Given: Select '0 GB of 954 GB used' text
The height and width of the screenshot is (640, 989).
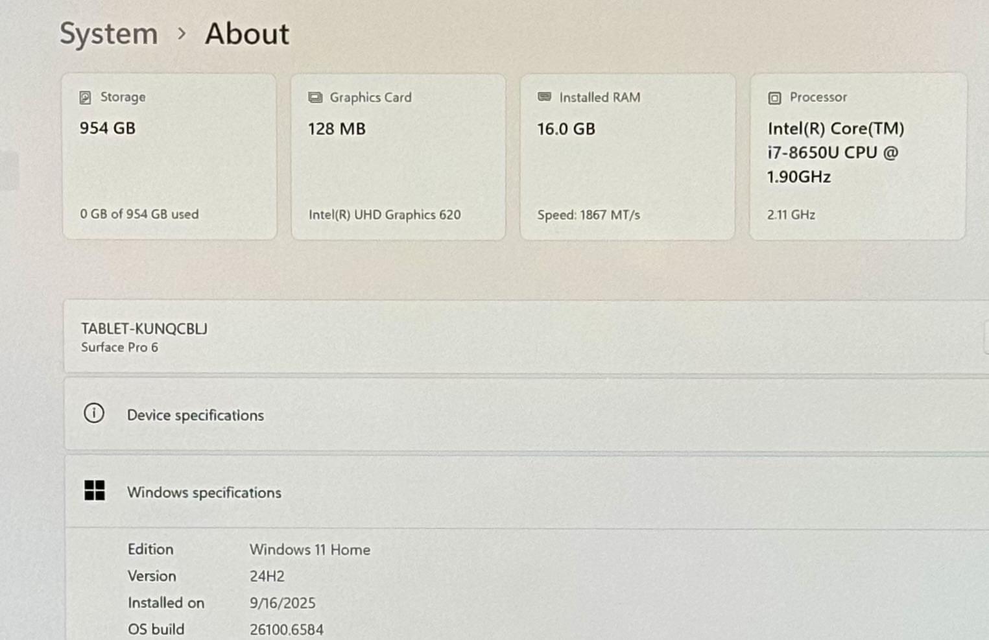Looking at the screenshot, I should click(x=139, y=214).
